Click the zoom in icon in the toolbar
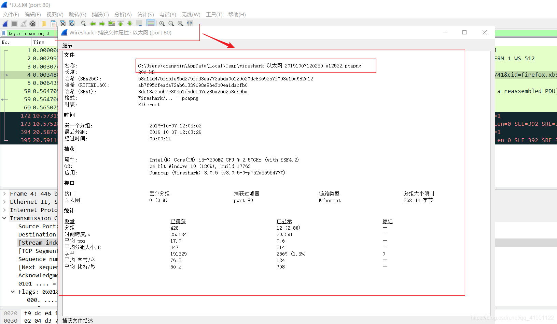 (x=162, y=24)
